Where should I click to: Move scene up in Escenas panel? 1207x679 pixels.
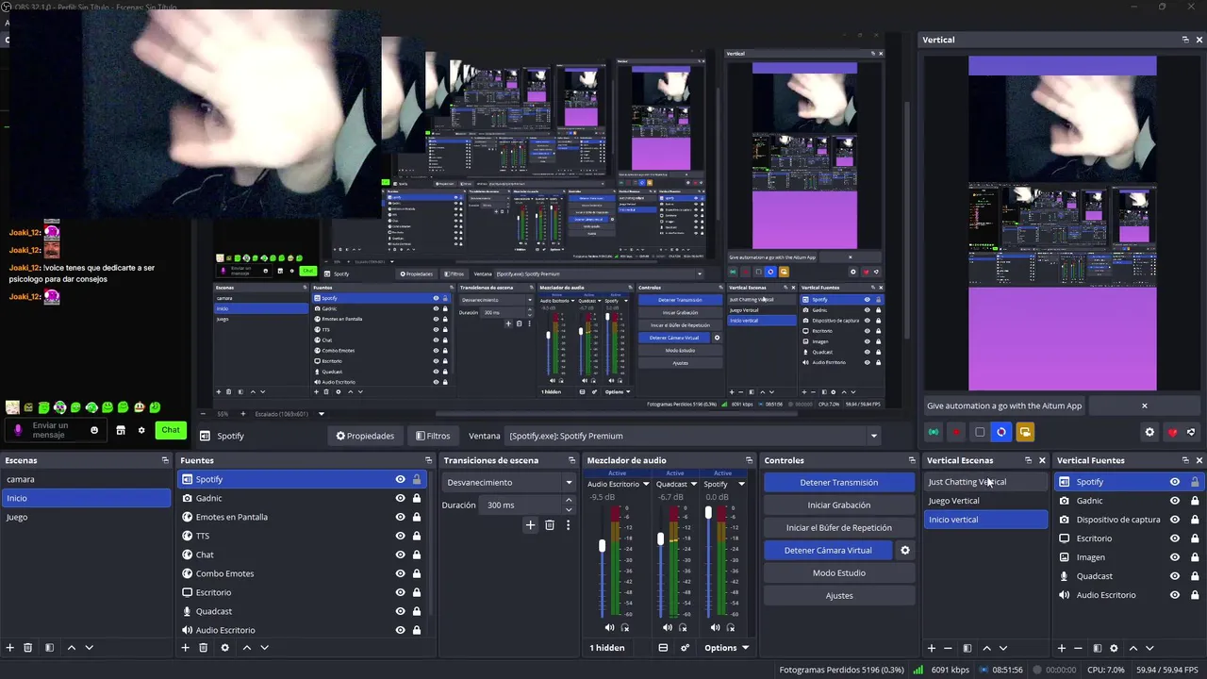(71, 648)
